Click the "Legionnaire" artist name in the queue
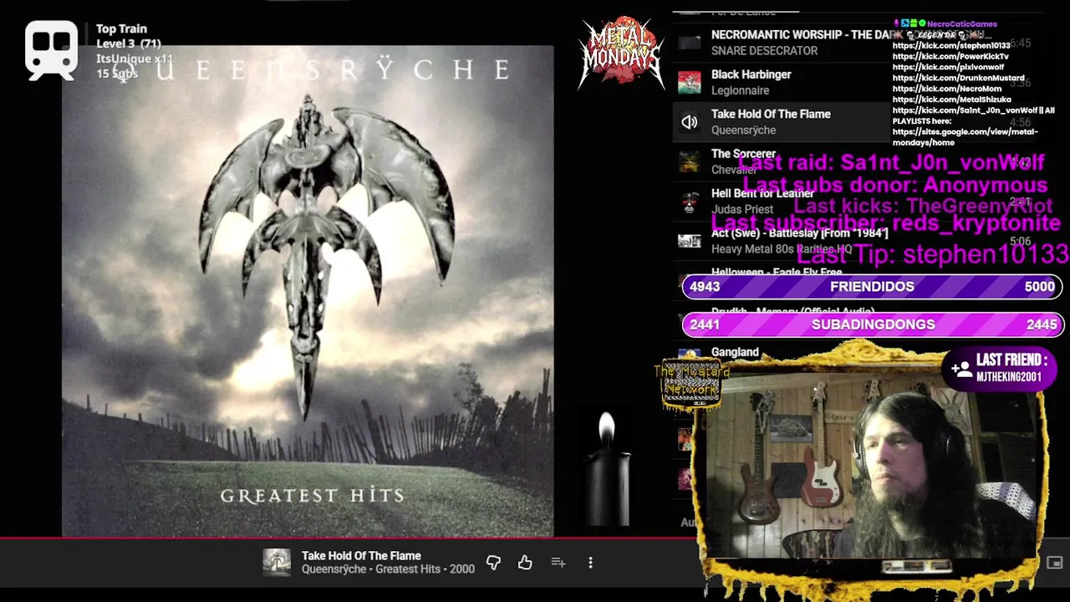This screenshot has height=602, width=1070. (x=740, y=90)
